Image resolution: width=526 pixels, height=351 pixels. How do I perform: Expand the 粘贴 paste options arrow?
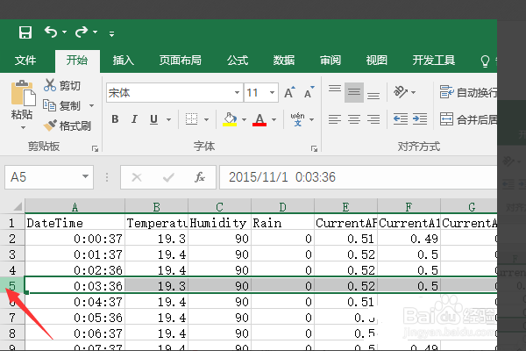pos(23,127)
